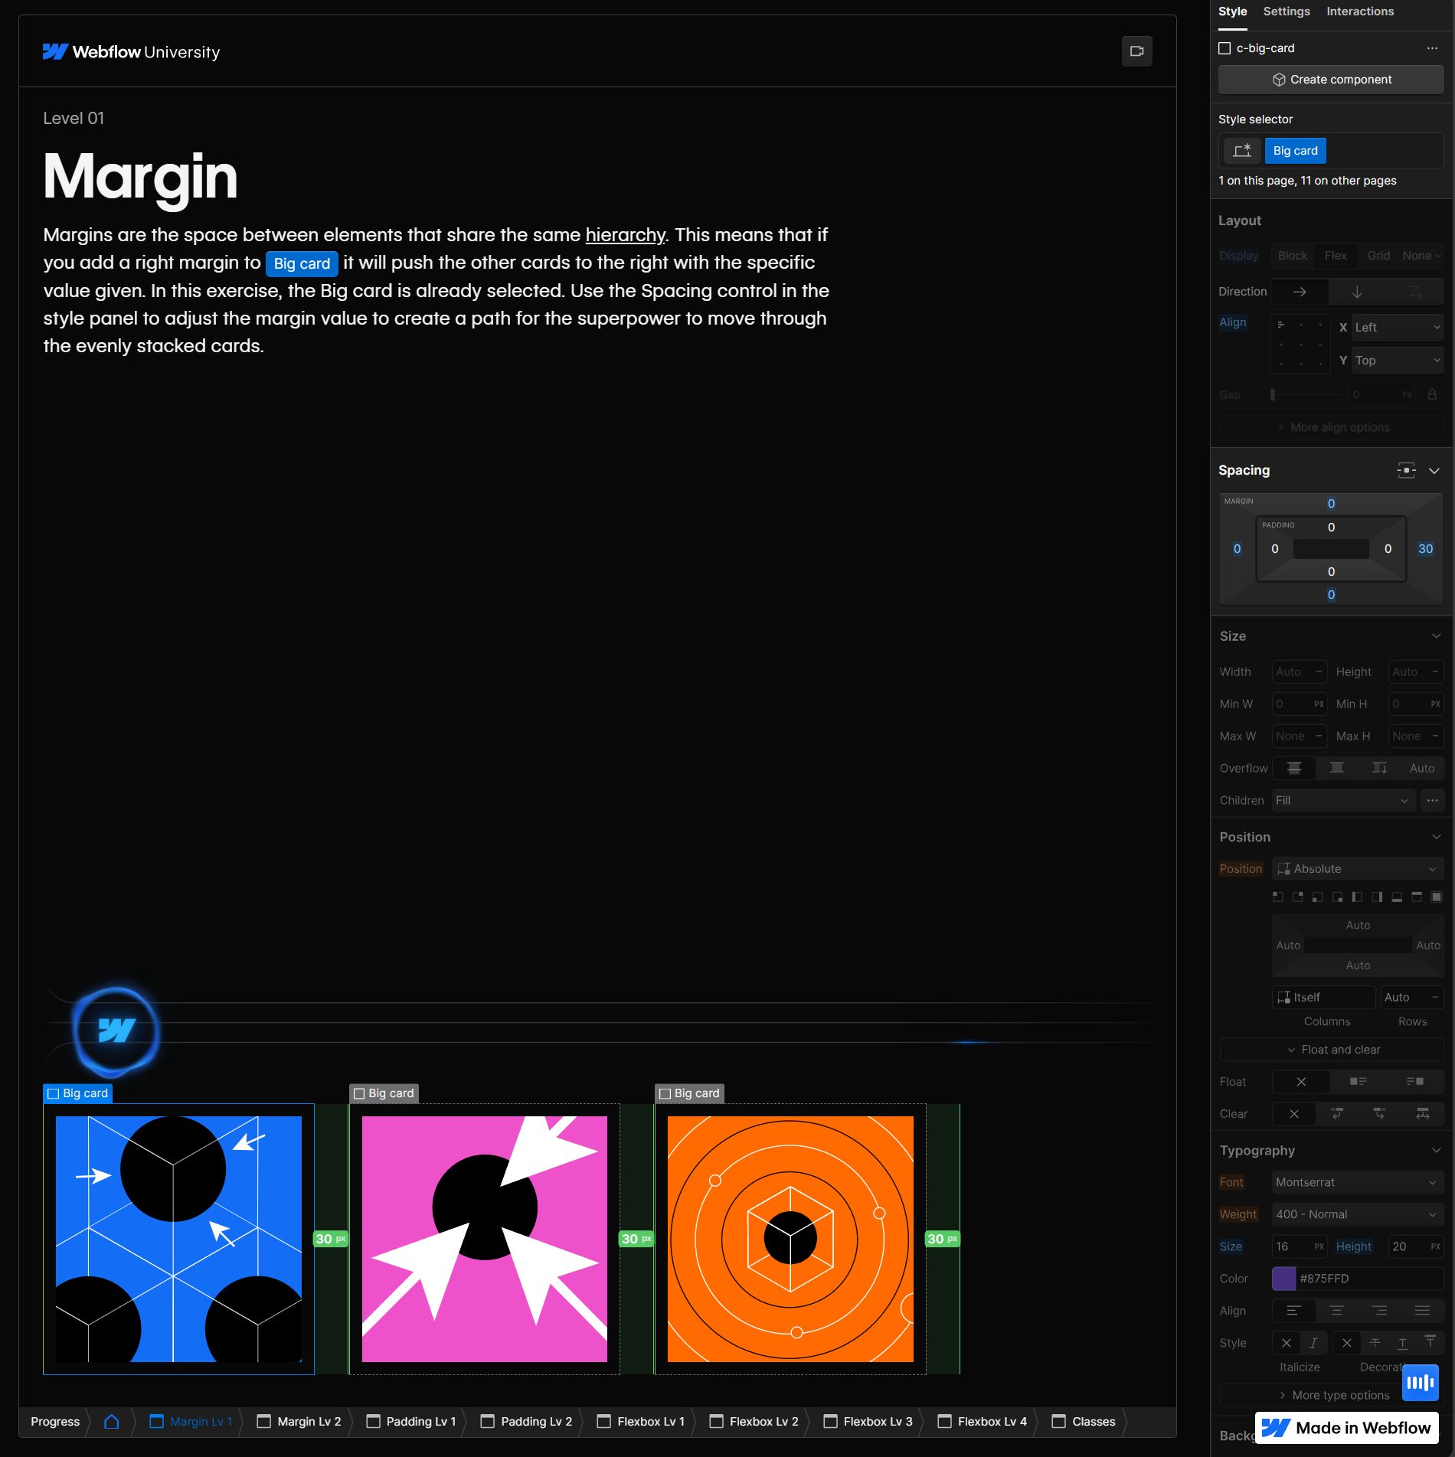Open the 400 - Normal weight dropdown

(1358, 1214)
